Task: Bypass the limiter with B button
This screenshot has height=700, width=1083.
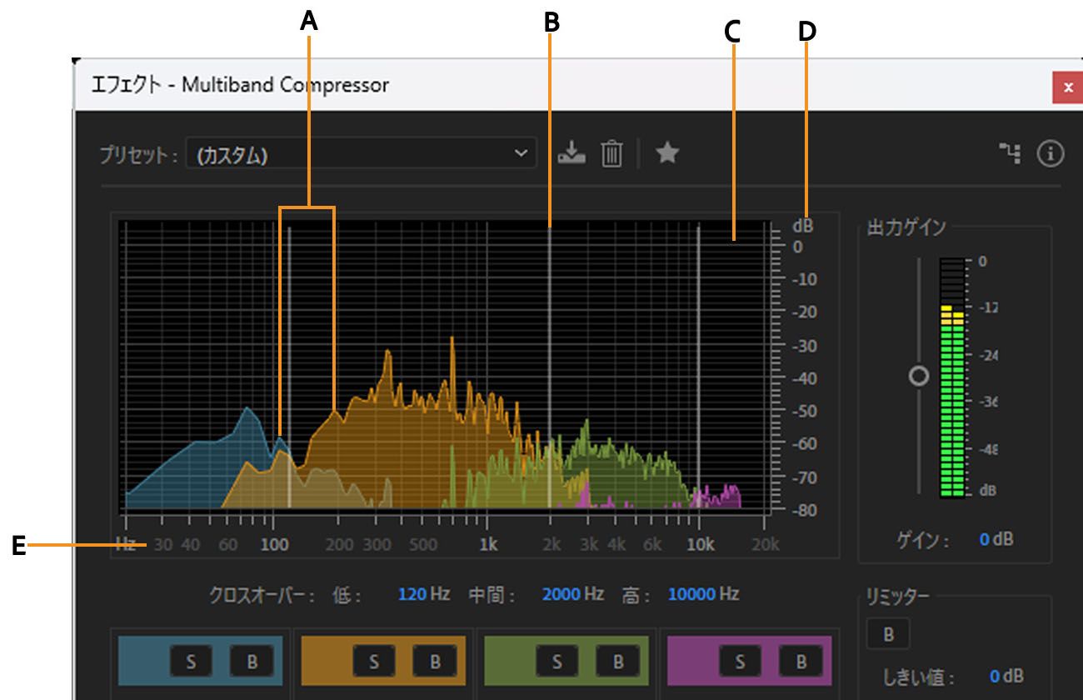Action: pos(888,634)
